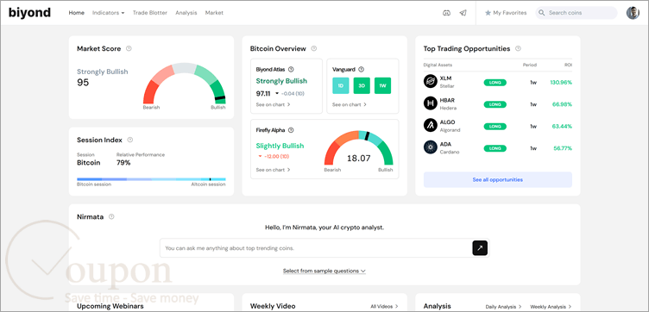649x312 pixels.
Task: Click the 66.98% ROI value
Action: tap(562, 104)
